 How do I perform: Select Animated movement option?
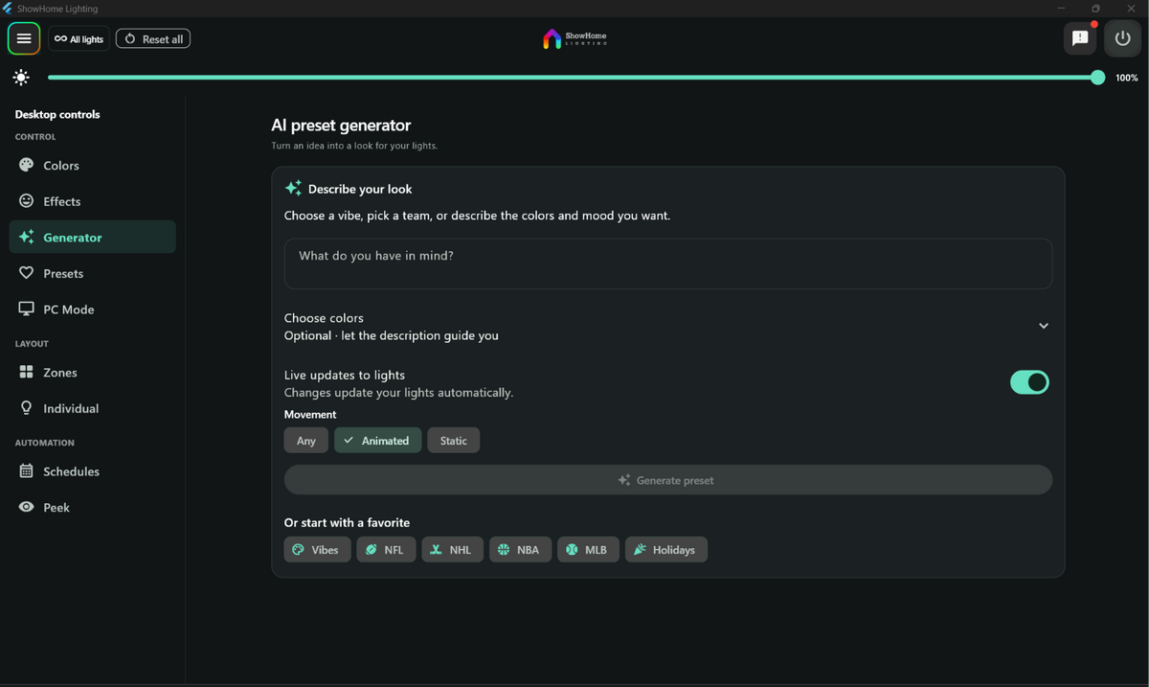pos(377,441)
